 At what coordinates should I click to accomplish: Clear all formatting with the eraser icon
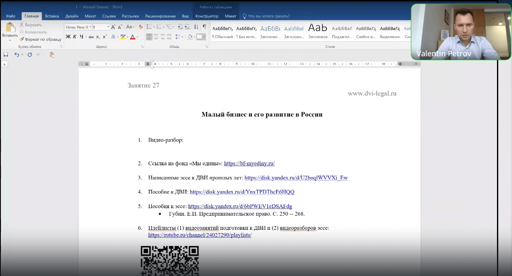point(141,27)
